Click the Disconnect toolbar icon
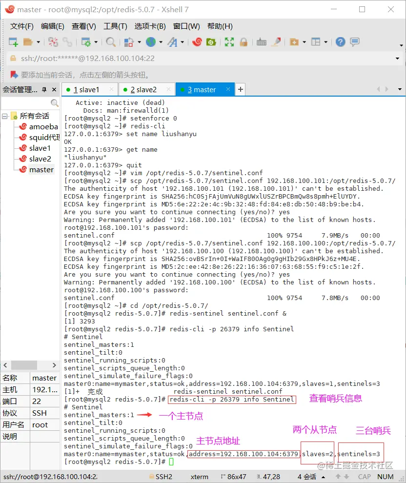The width and height of the screenshot is (406, 483). (x=53, y=42)
